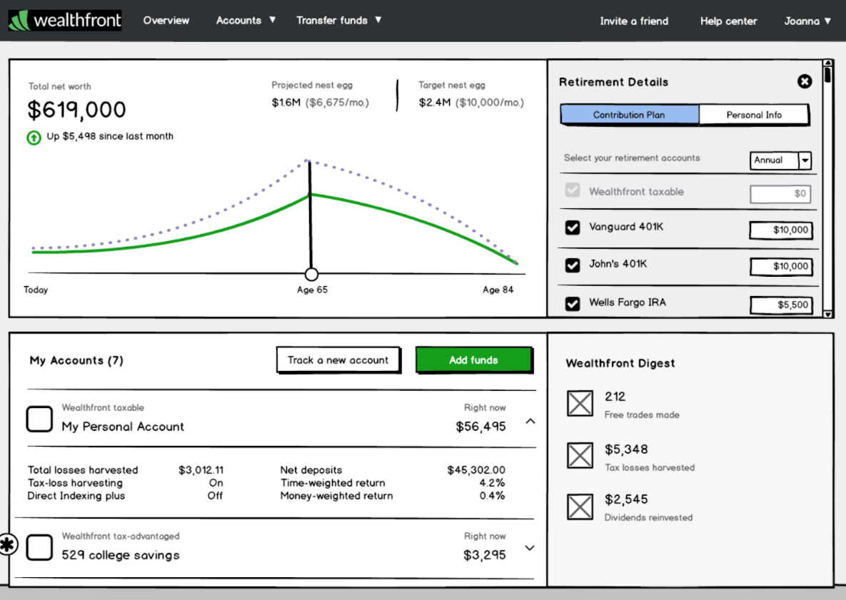The width and height of the screenshot is (846, 600).
Task: Click the Tax-loss harvesting On status
Action: tap(216, 483)
